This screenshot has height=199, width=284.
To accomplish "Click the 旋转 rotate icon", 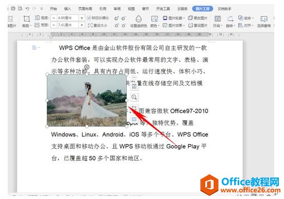I will pyautogui.click(x=230, y=19).
